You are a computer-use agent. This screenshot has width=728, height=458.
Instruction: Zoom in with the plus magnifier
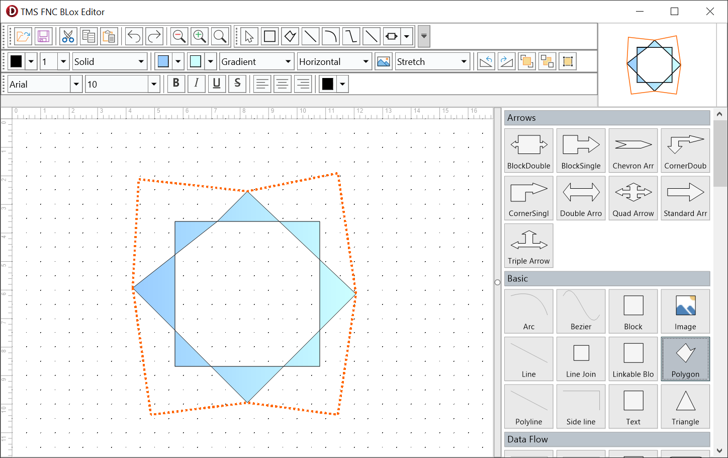pos(200,36)
